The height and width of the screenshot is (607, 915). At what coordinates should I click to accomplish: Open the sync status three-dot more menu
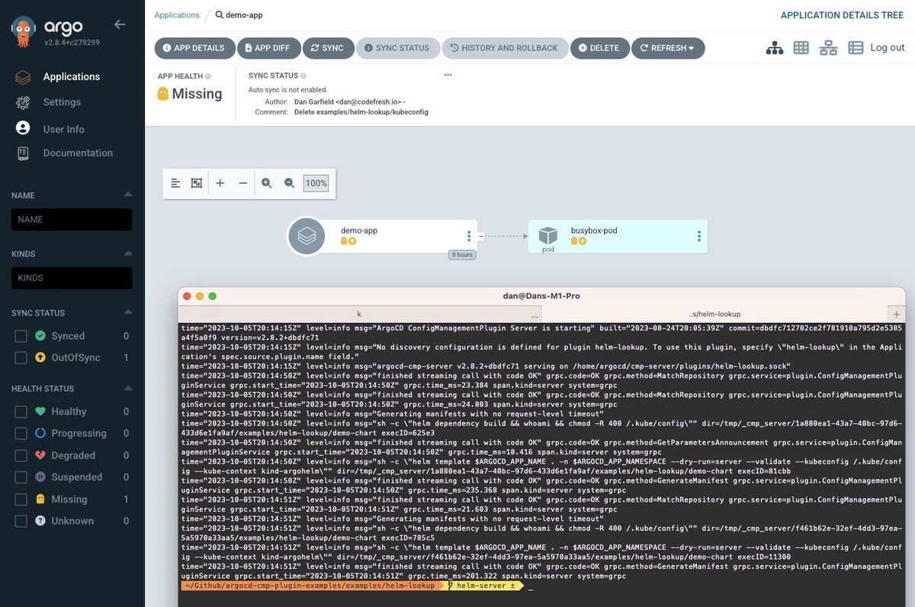(448, 75)
